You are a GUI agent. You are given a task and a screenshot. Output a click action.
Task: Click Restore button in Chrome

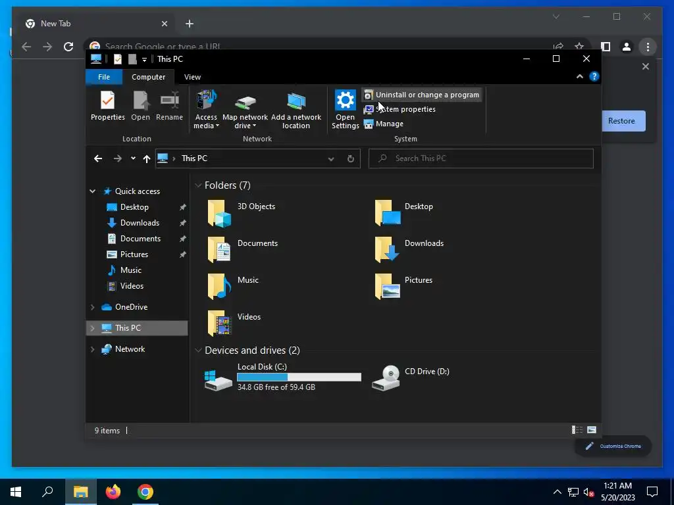[621, 121]
